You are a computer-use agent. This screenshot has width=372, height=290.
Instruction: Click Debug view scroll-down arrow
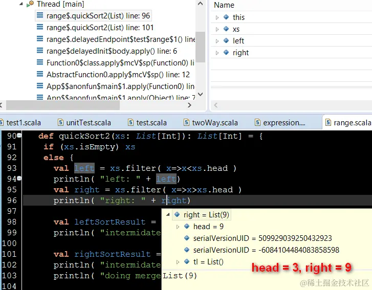200,94
